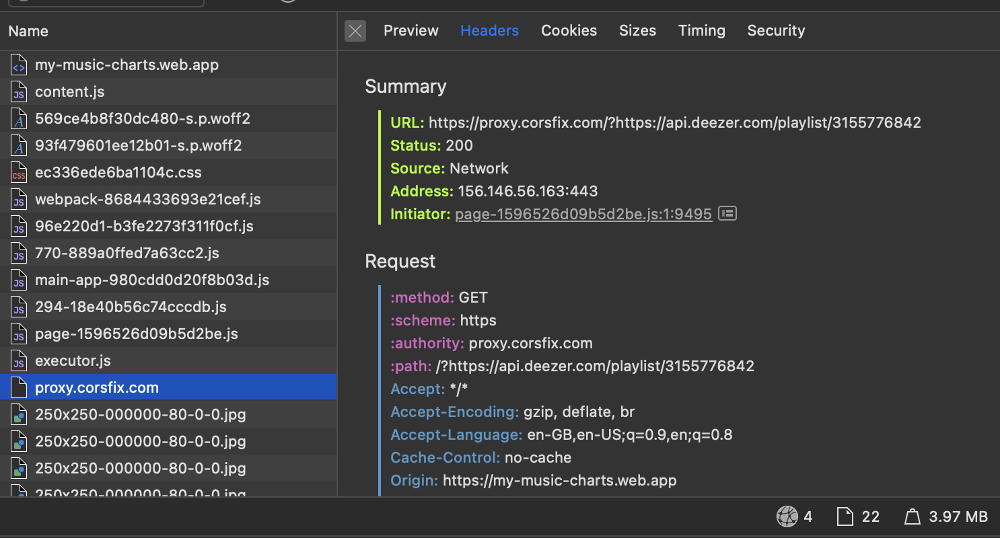Open the Security tab
1000x538 pixels.
[x=776, y=31]
